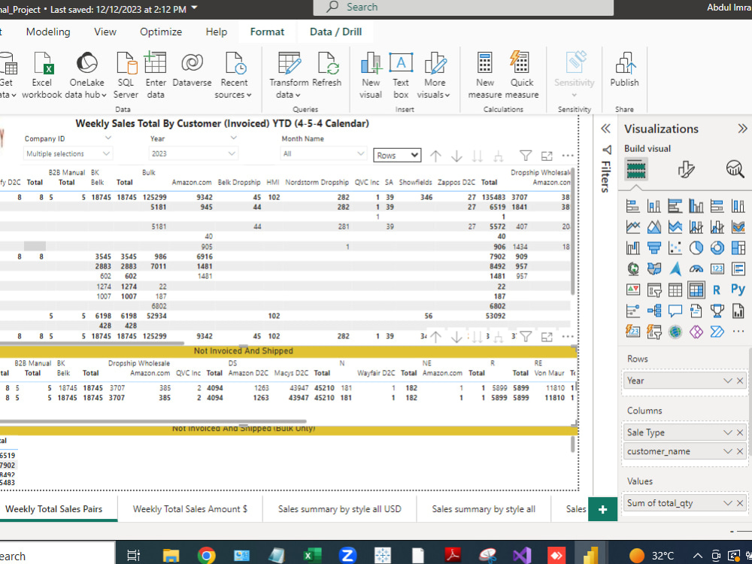Select the Scatter chart visual
The width and height of the screenshot is (752, 564).
[675, 247]
